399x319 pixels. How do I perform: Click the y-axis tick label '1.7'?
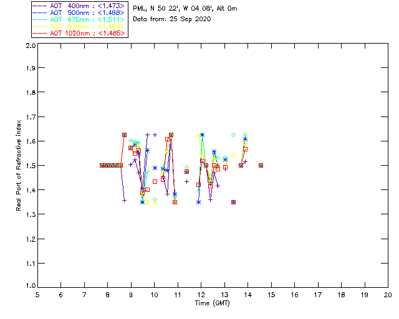click(x=31, y=117)
